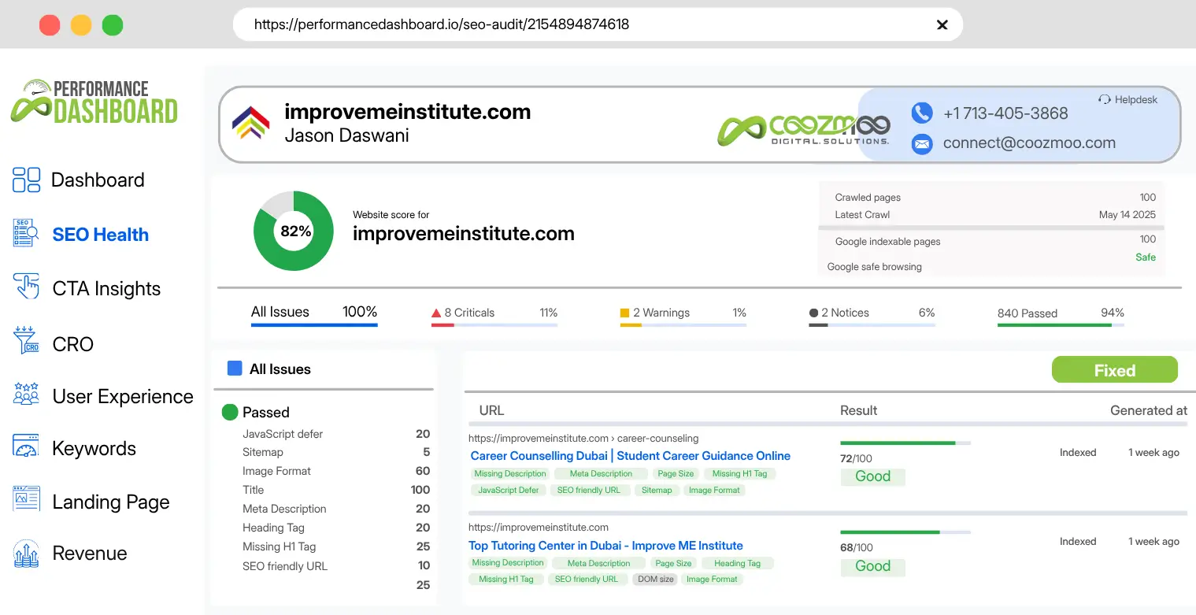Select the All Issues 100% tab
The width and height of the screenshot is (1196, 615).
tap(314, 313)
